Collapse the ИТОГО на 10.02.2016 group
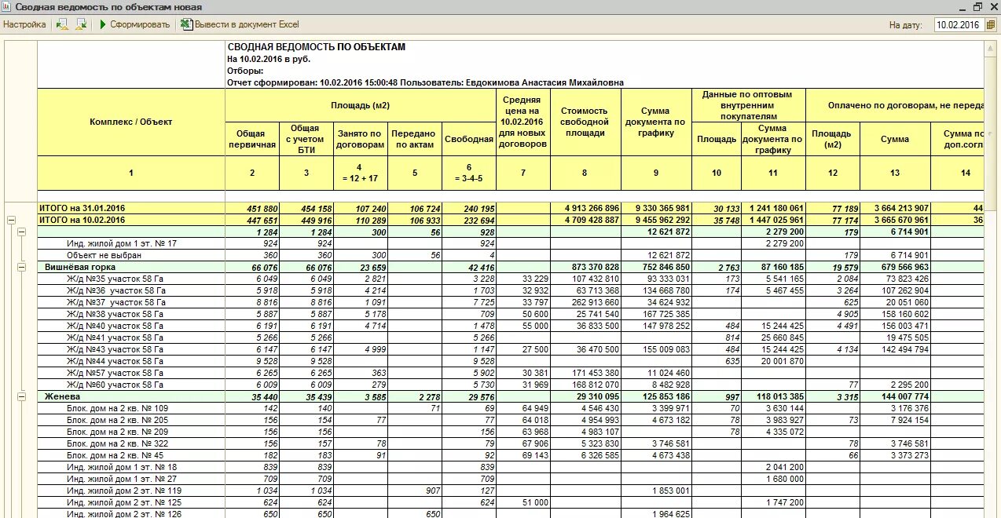 (x=12, y=221)
